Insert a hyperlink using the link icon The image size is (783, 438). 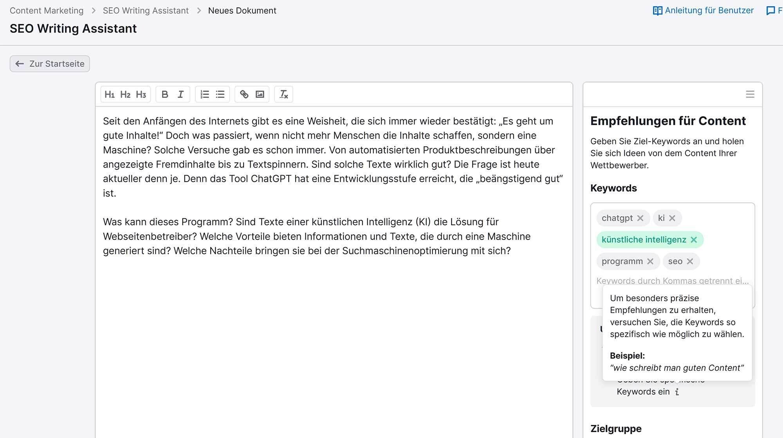pyautogui.click(x=244, y=94)
